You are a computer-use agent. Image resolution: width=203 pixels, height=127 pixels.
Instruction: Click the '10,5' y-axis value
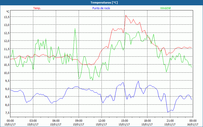point(7,65)
